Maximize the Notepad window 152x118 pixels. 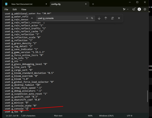click(x=137, y=2)
